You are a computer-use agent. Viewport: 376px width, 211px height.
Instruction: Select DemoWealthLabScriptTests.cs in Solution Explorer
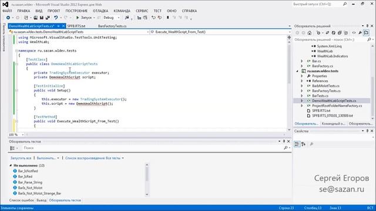[x=334, y=101]
